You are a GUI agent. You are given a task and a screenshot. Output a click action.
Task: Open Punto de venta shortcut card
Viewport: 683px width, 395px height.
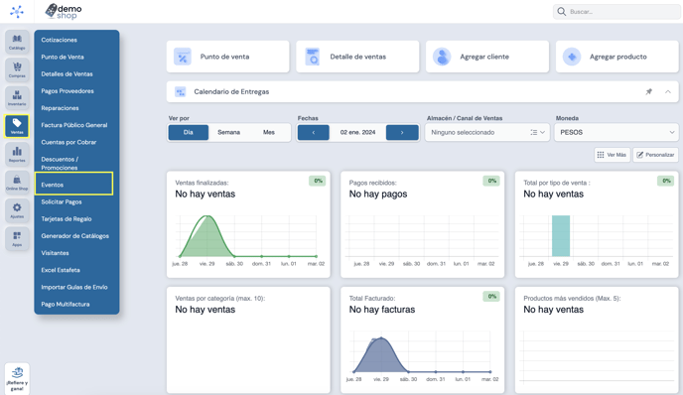227,57
